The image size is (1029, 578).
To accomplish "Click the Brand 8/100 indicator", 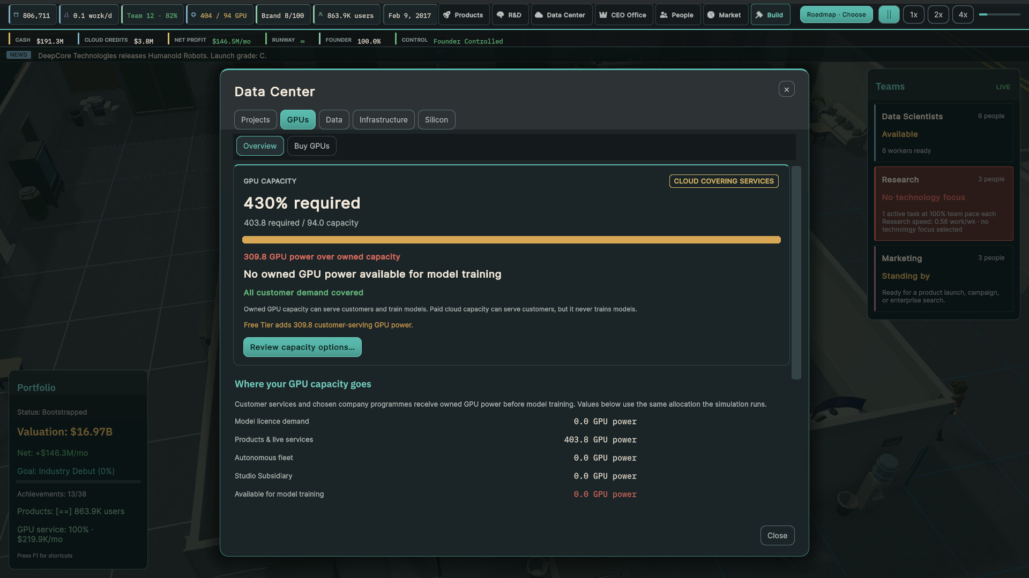I will point(282,15).
